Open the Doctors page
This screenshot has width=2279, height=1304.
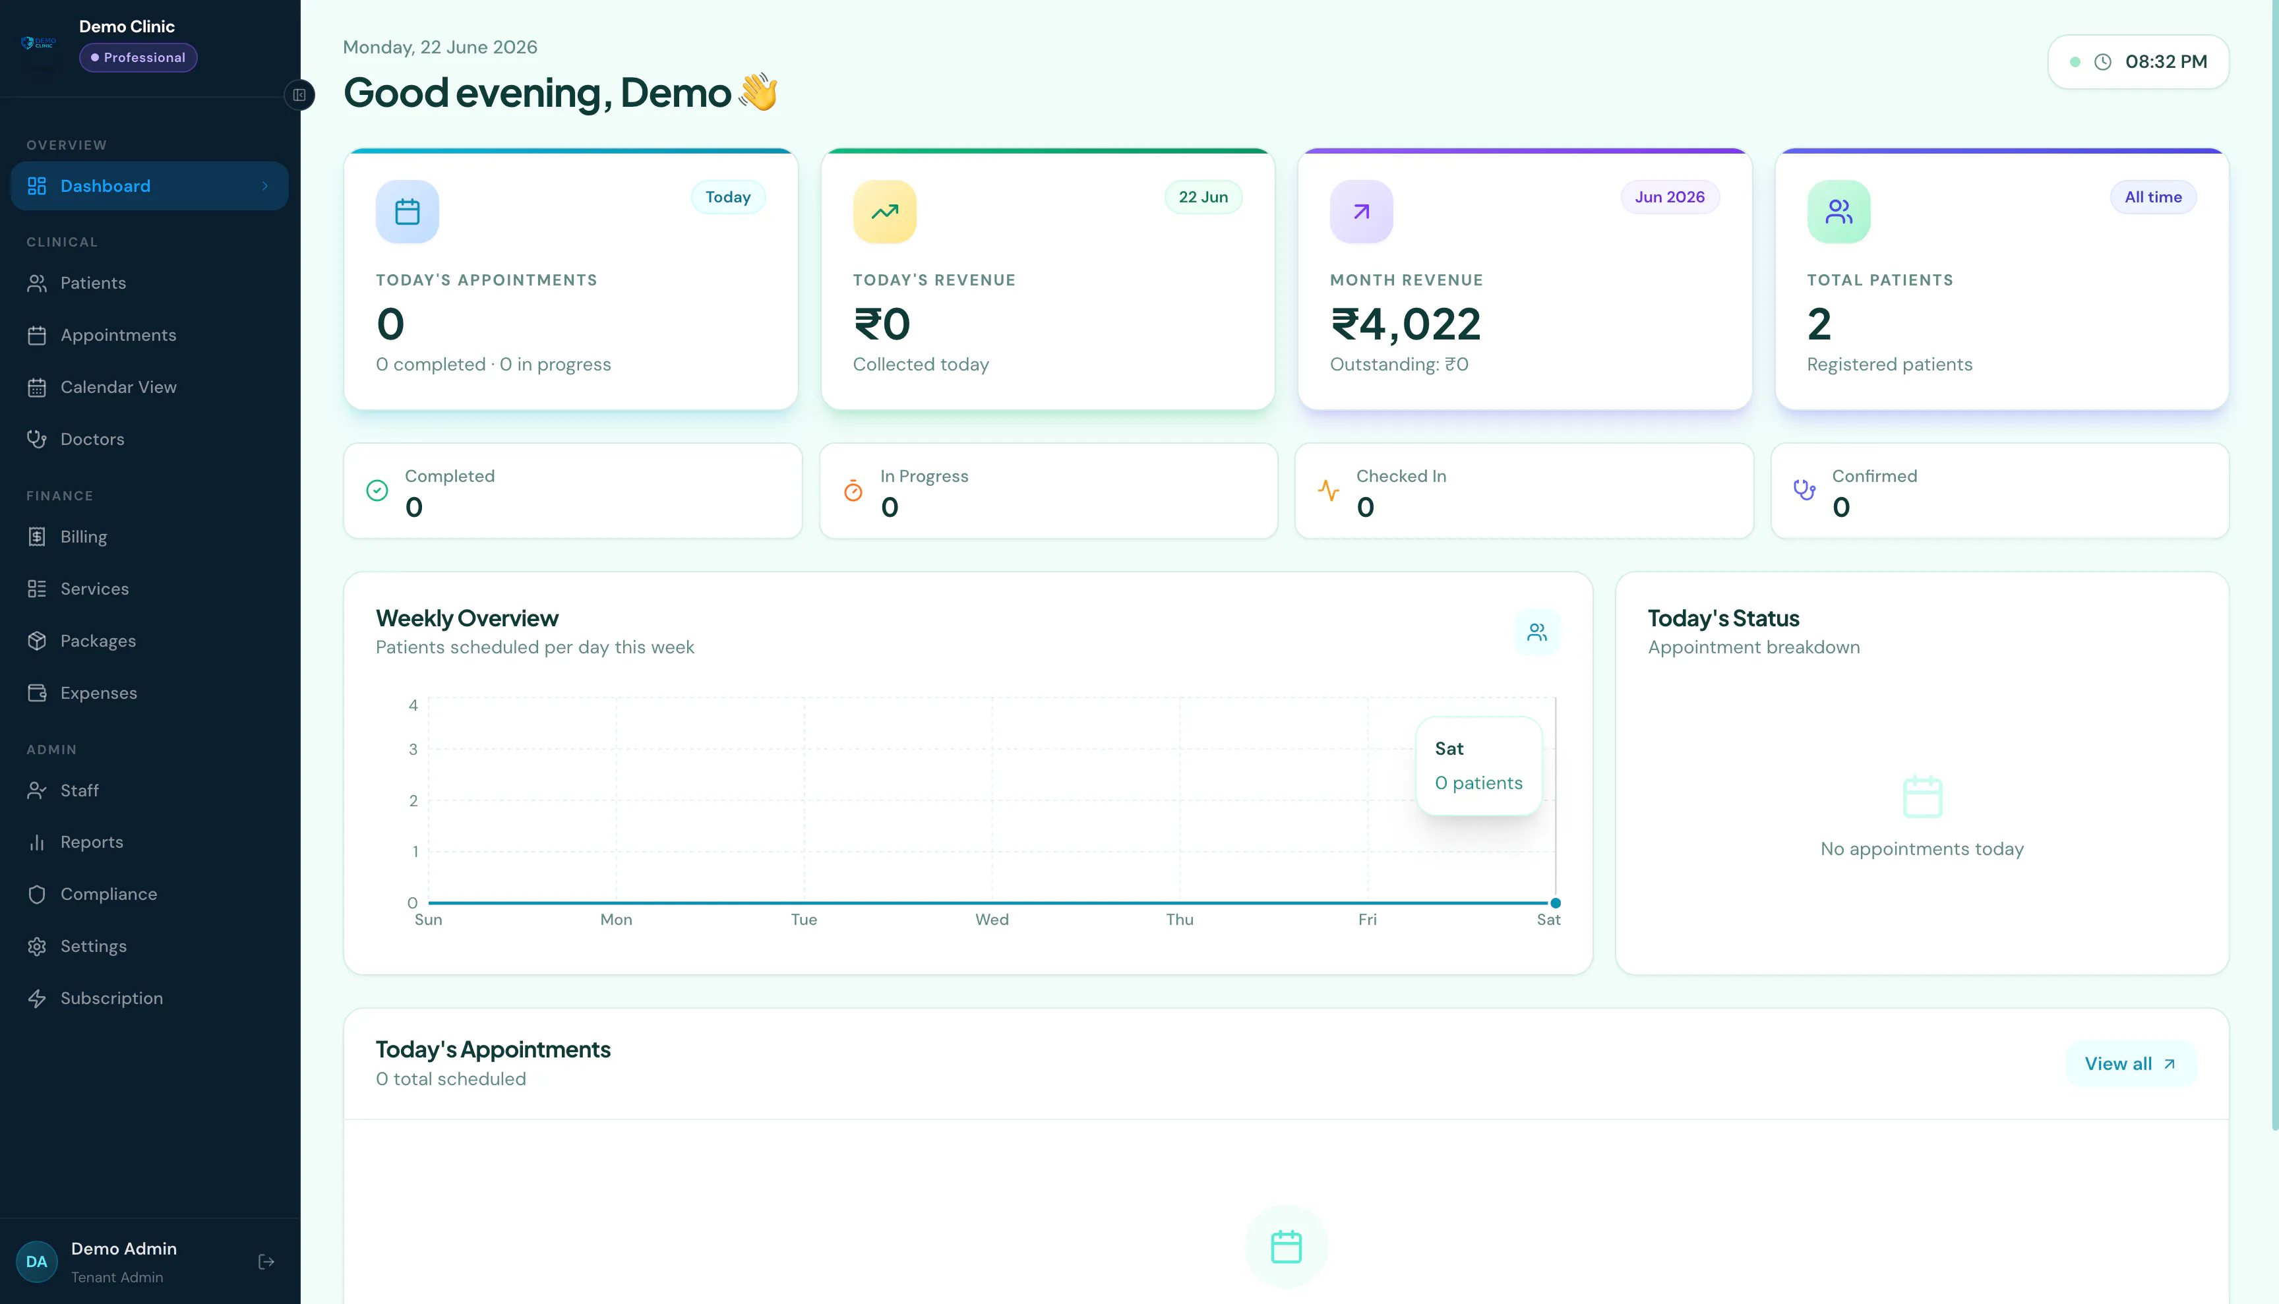click(150, 439)
